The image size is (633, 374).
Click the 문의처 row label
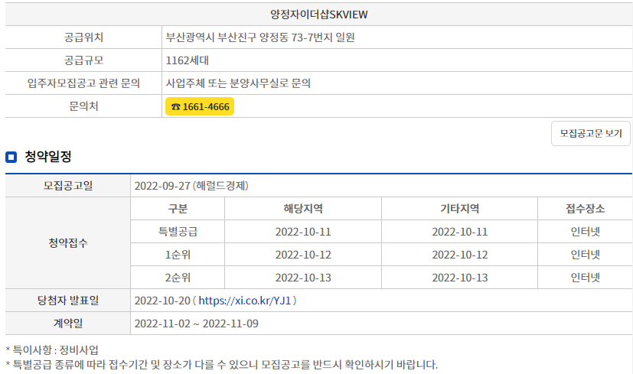(x=83, y=106)
